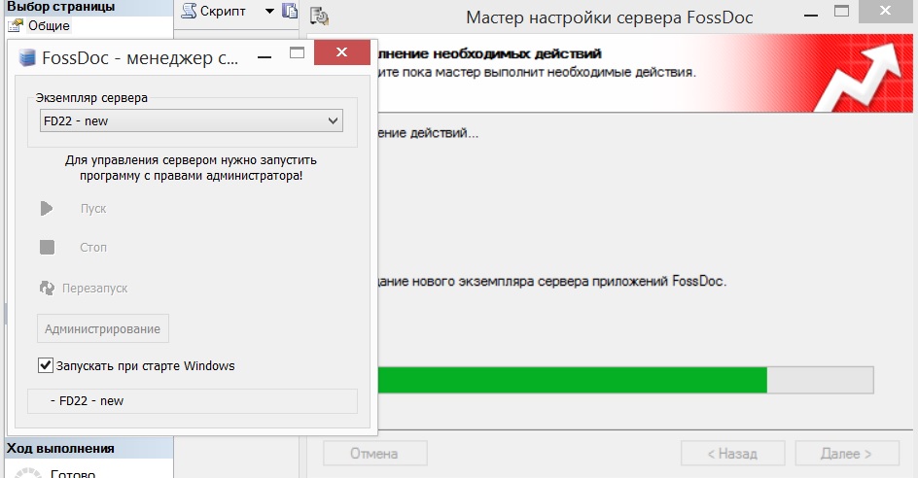Toggle Запускать при старте Windows checkbox
The image size is (918, 478).
coord(45,365)
